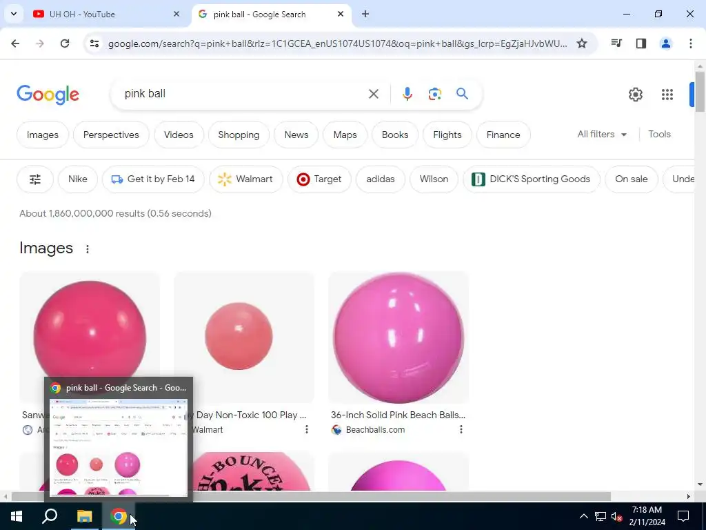Switch to News results
Image resolution: width=706 pixels, height=530 pixels.
296,135
